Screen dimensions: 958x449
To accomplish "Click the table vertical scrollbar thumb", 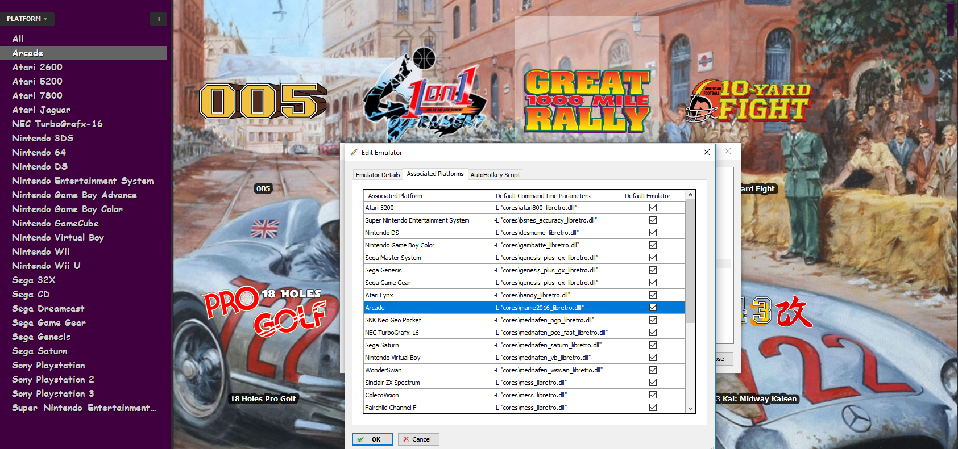I will pos(691,261).
